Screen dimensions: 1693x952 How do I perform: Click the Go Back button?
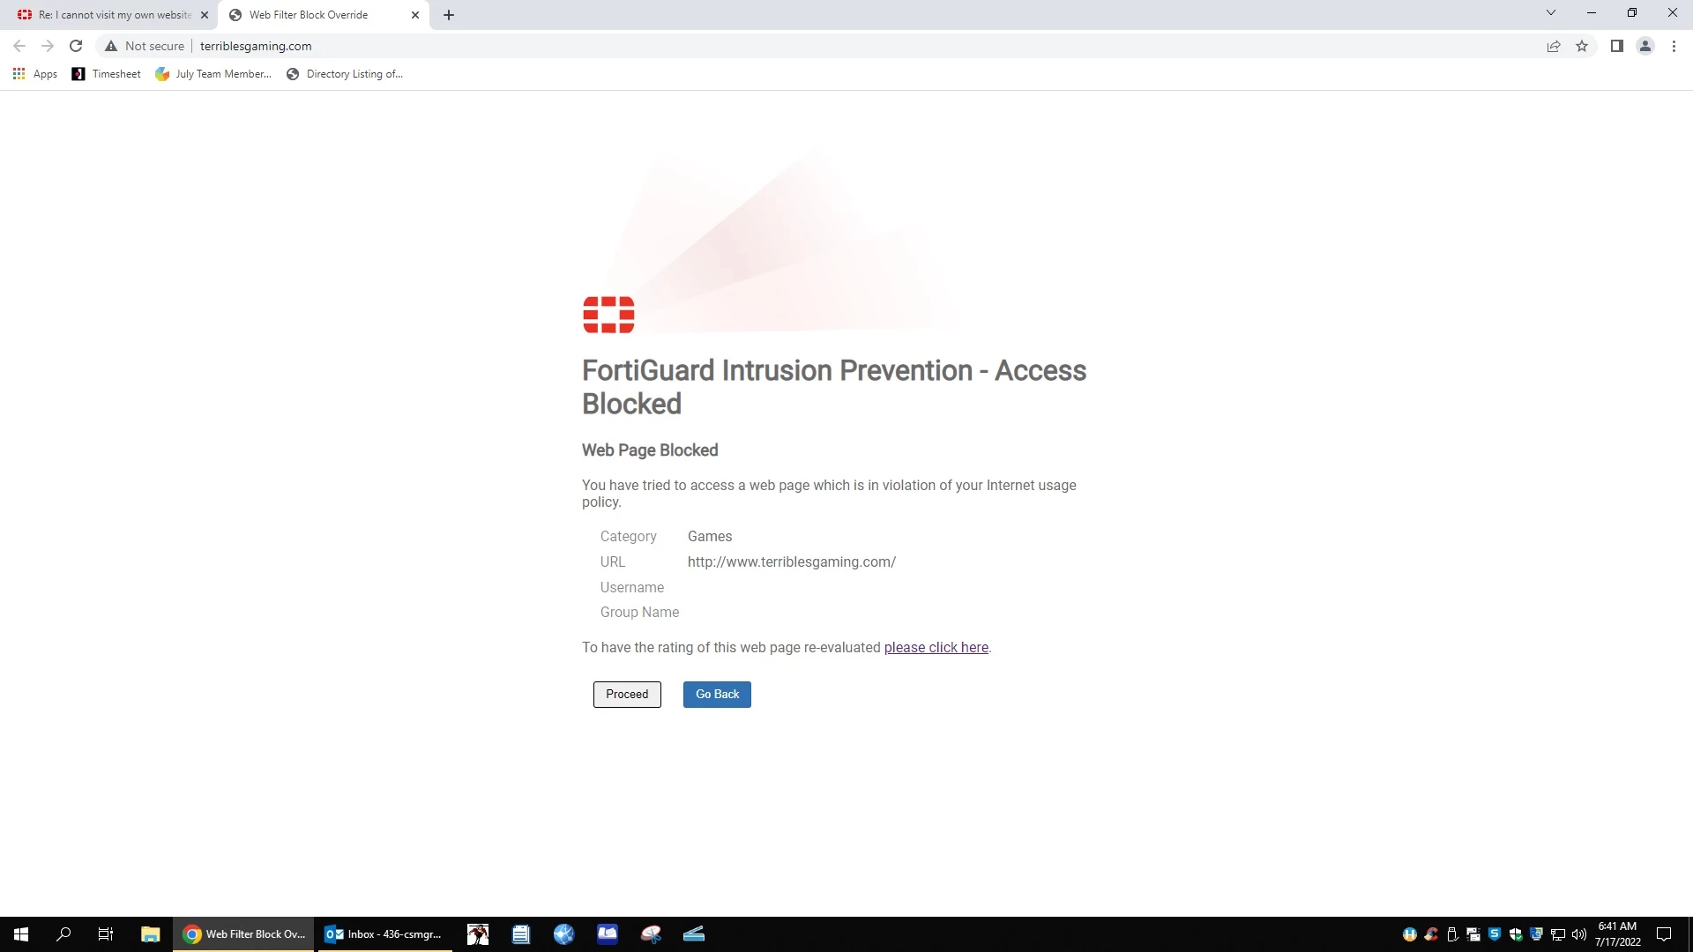coord(717,695)
